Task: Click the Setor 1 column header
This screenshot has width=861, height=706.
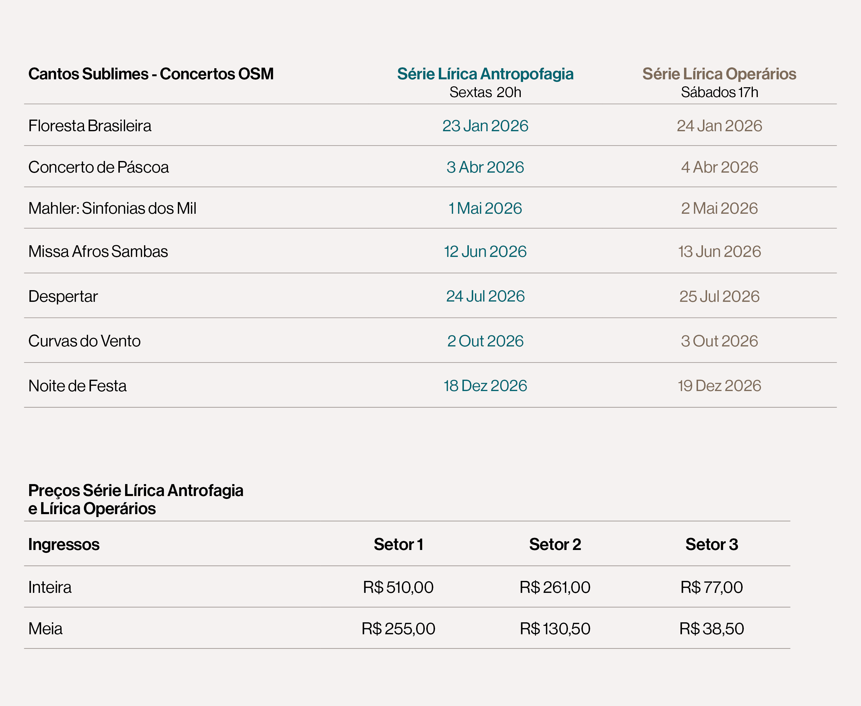Action: pos(398,544)
